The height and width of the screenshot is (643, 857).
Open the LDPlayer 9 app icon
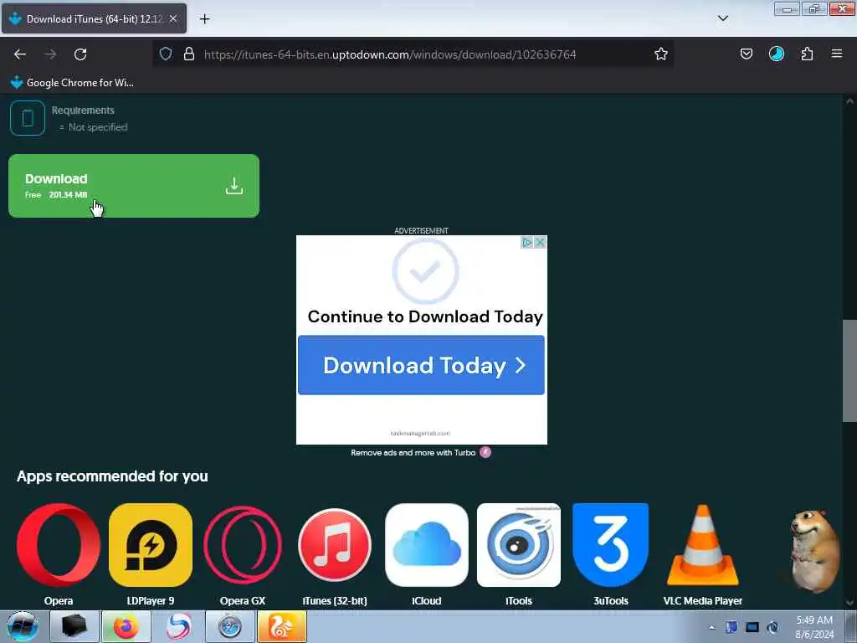[151, 545]
